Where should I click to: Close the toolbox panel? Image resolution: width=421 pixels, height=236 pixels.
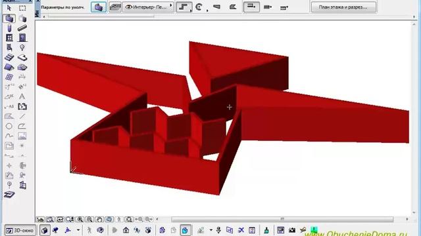30,1
